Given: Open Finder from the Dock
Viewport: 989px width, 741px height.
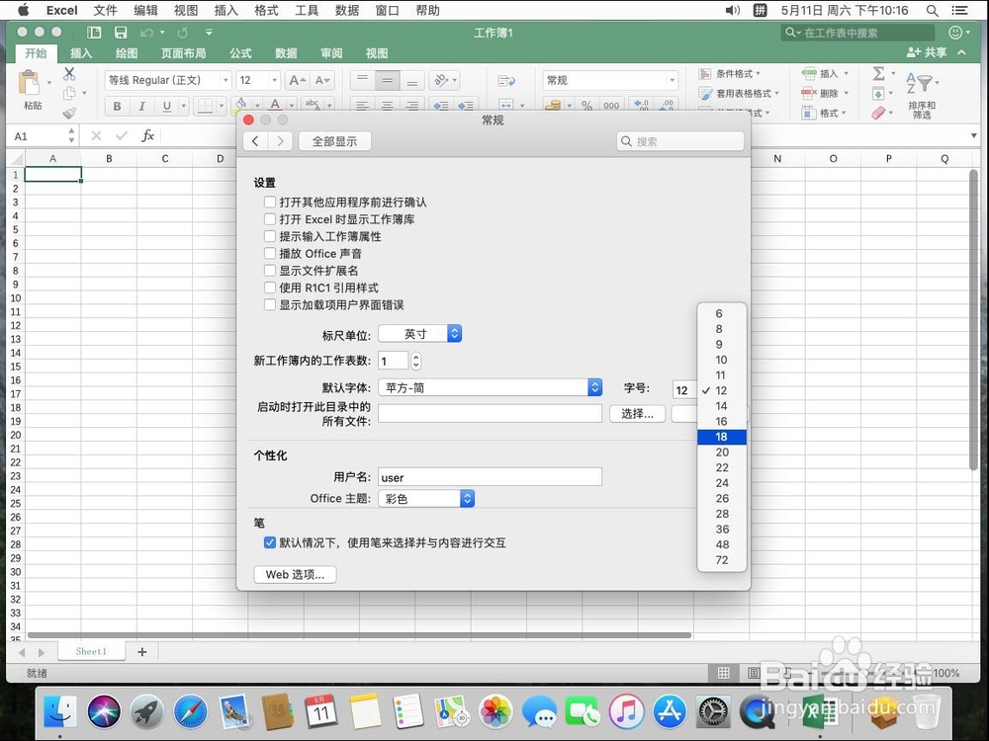Looking at the screenshot, I should (60, 712).
